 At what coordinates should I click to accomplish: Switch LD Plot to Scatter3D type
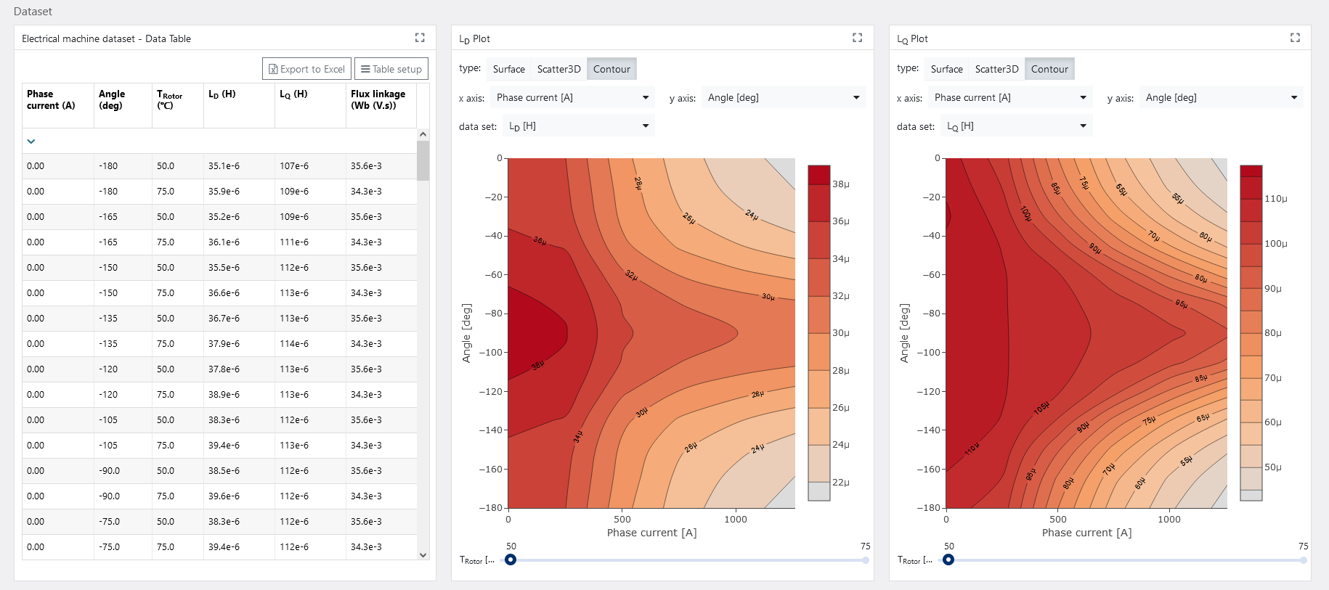(558, 69)
